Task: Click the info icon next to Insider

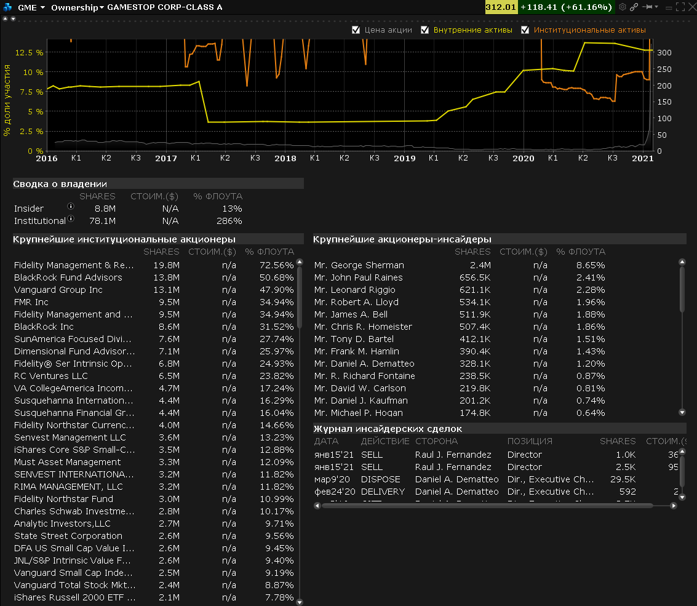Action: 70,206
